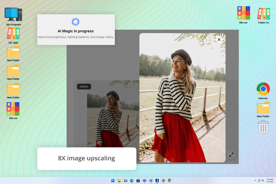The image size is (276, 184).
Task: Open File Explorer from the taskbar
Action: [x=119, y=180]
